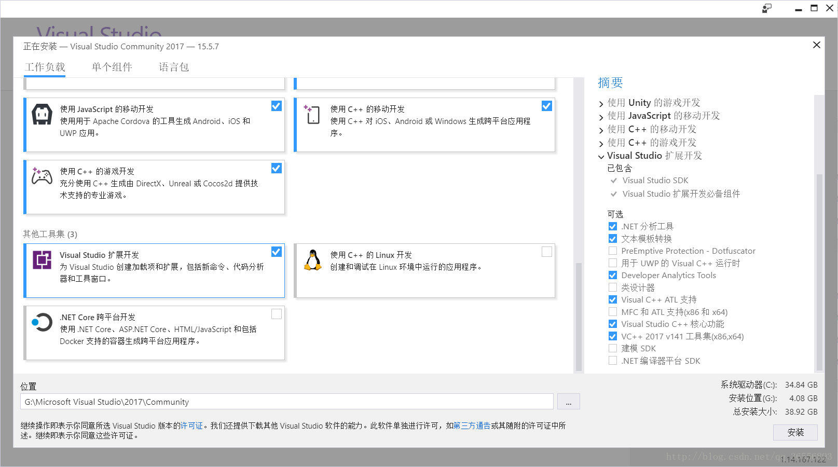Uncheck .NET 分析工具 option
Image resolution: width=838 pixels, height=467 pixels.
tap(613, 226)
